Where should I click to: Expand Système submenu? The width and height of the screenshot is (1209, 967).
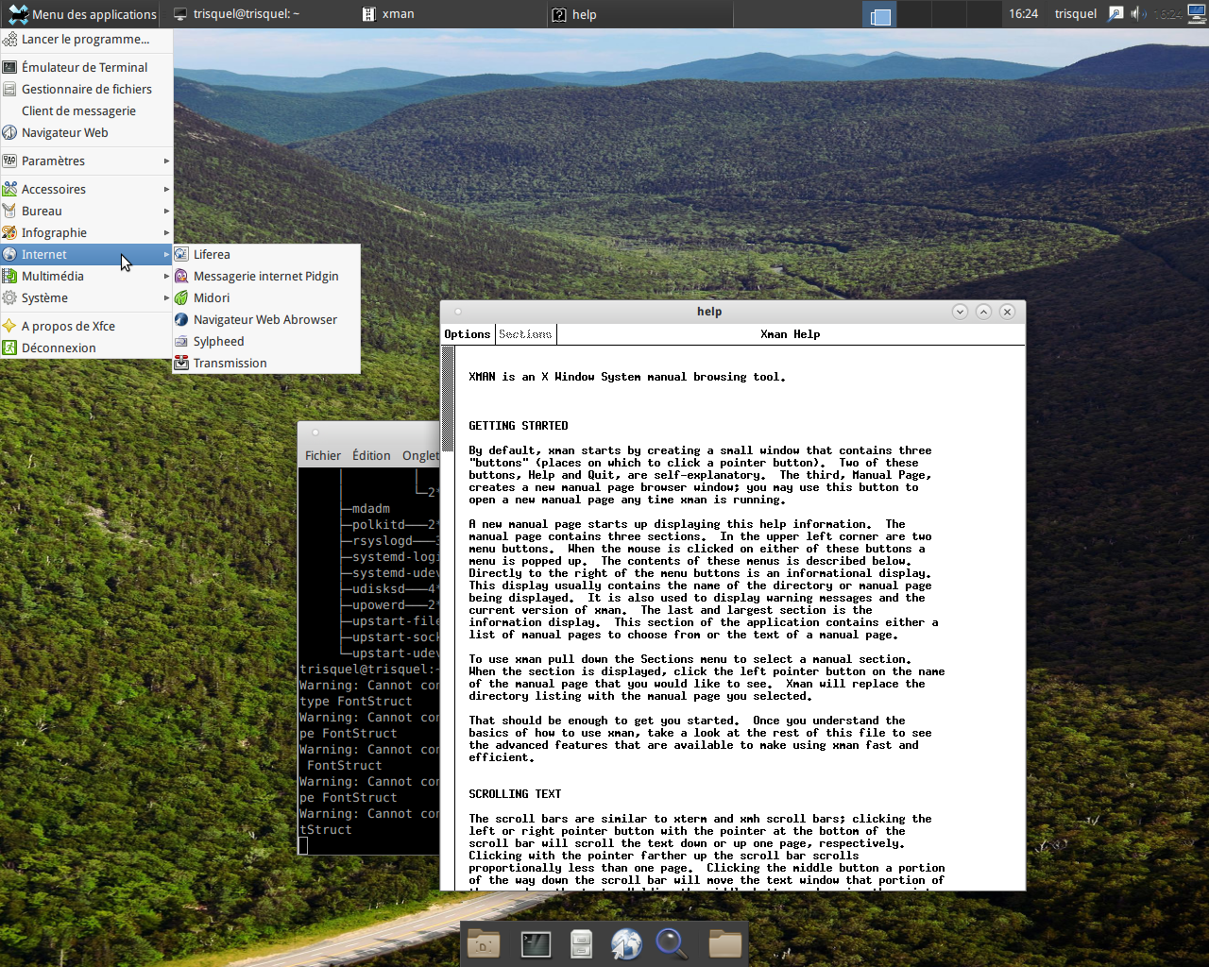pyautogui.click(x=86, y=297)
